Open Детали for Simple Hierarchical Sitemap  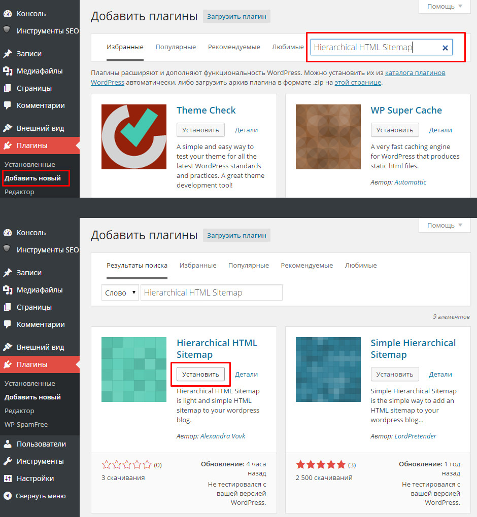tap(440, 374)
